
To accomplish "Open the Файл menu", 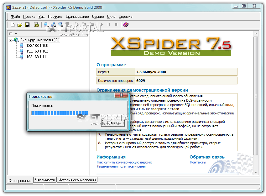I will pos(15,17).
